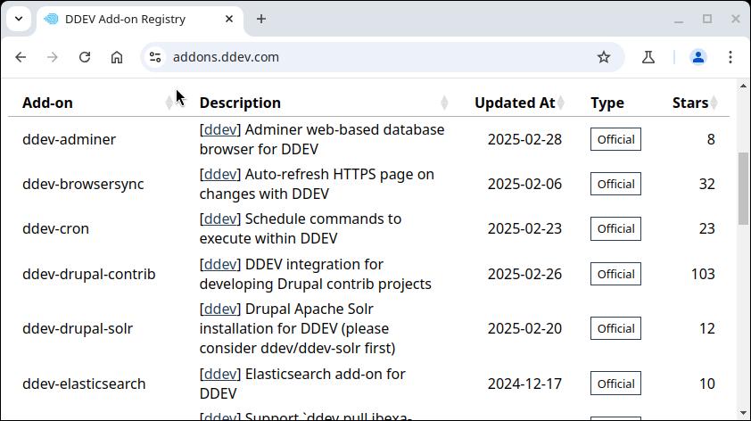Open the user profile avatar

(x=698, y=57)
